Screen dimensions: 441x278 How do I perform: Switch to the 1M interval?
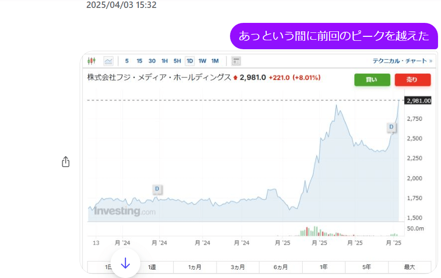(x=215, y=61)
